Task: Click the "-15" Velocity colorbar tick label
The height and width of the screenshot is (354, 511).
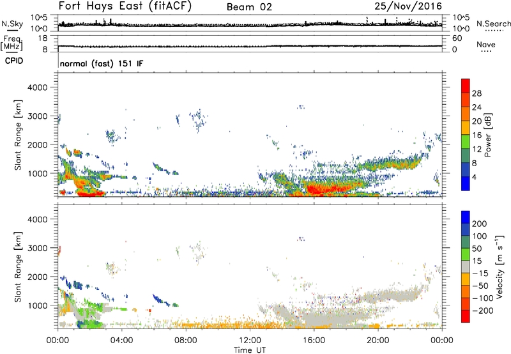Action: (x=480, y=273)
